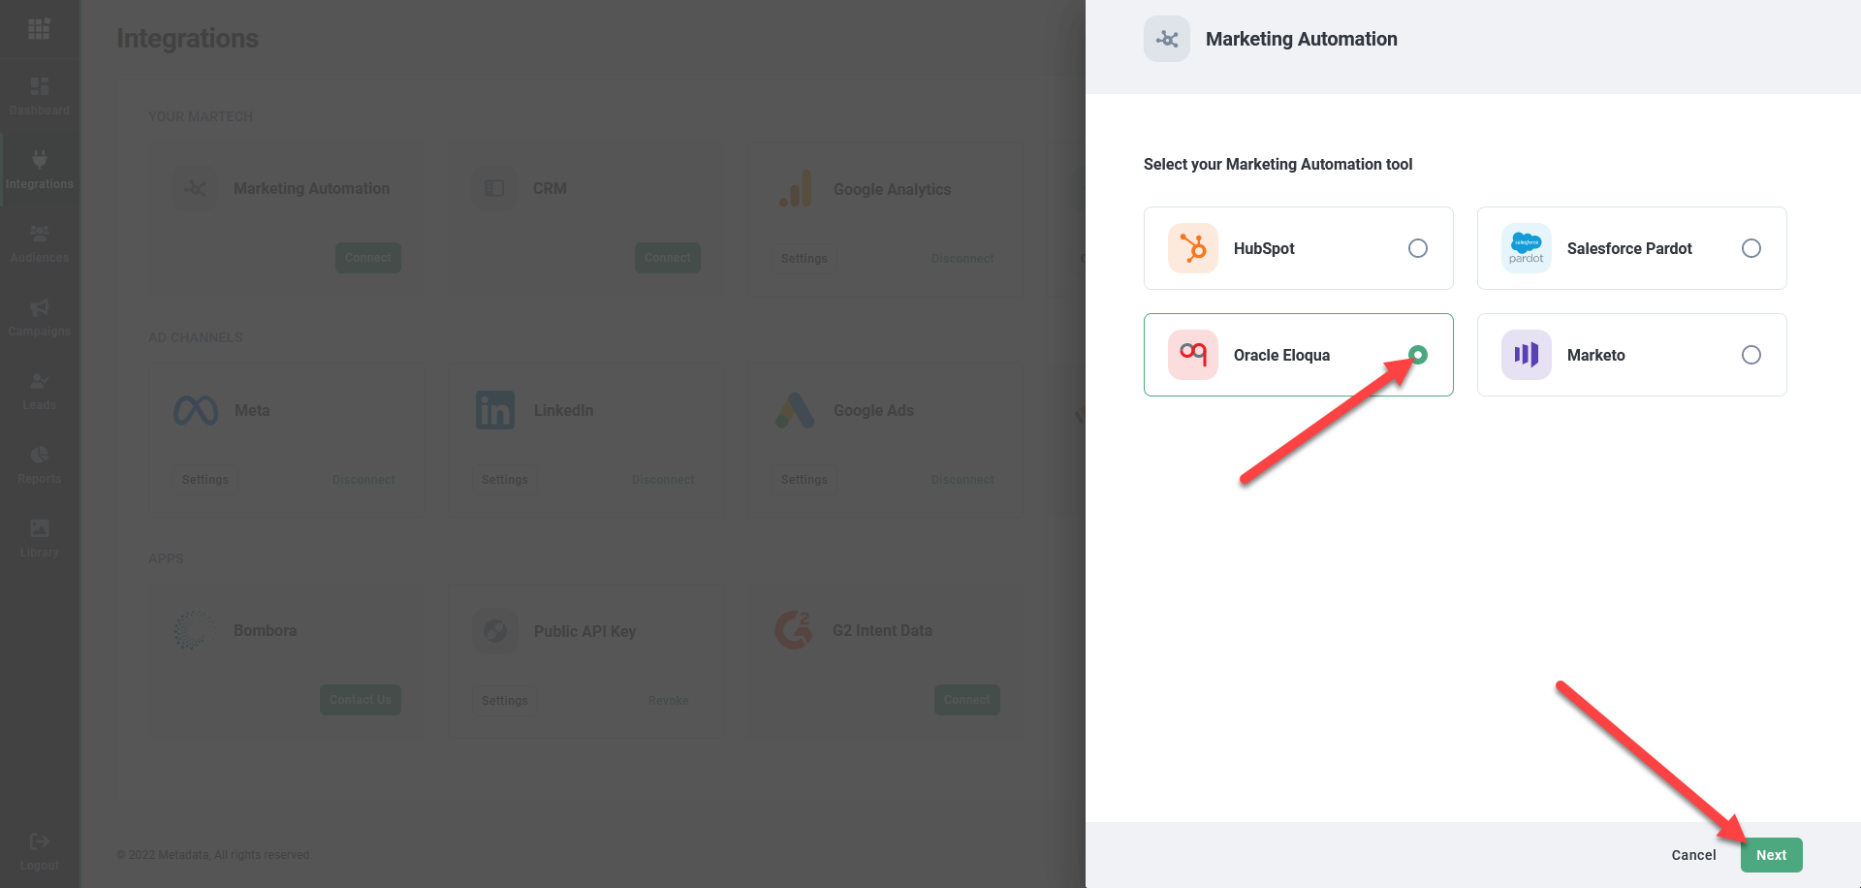
Task: Choose the Salesforce Pardot radio option
Action: (x=1751, y=248)
